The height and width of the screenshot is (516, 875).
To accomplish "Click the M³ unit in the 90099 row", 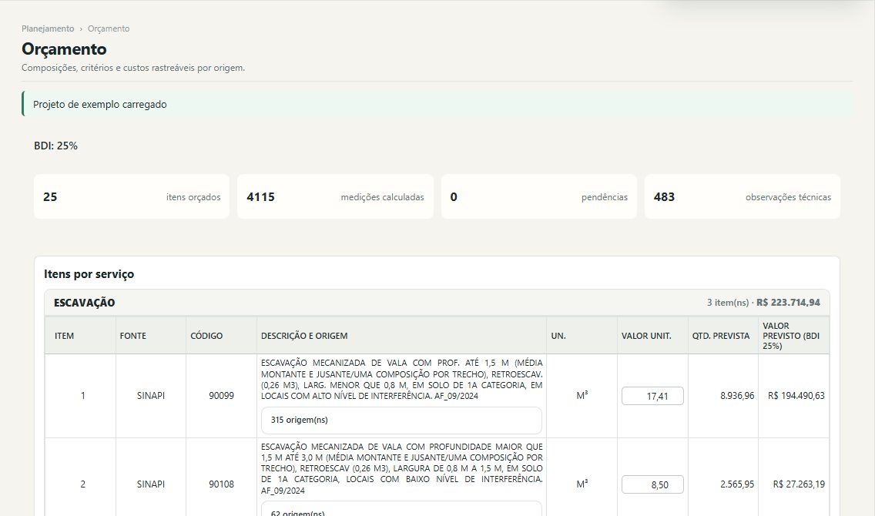I will (582, 396).
